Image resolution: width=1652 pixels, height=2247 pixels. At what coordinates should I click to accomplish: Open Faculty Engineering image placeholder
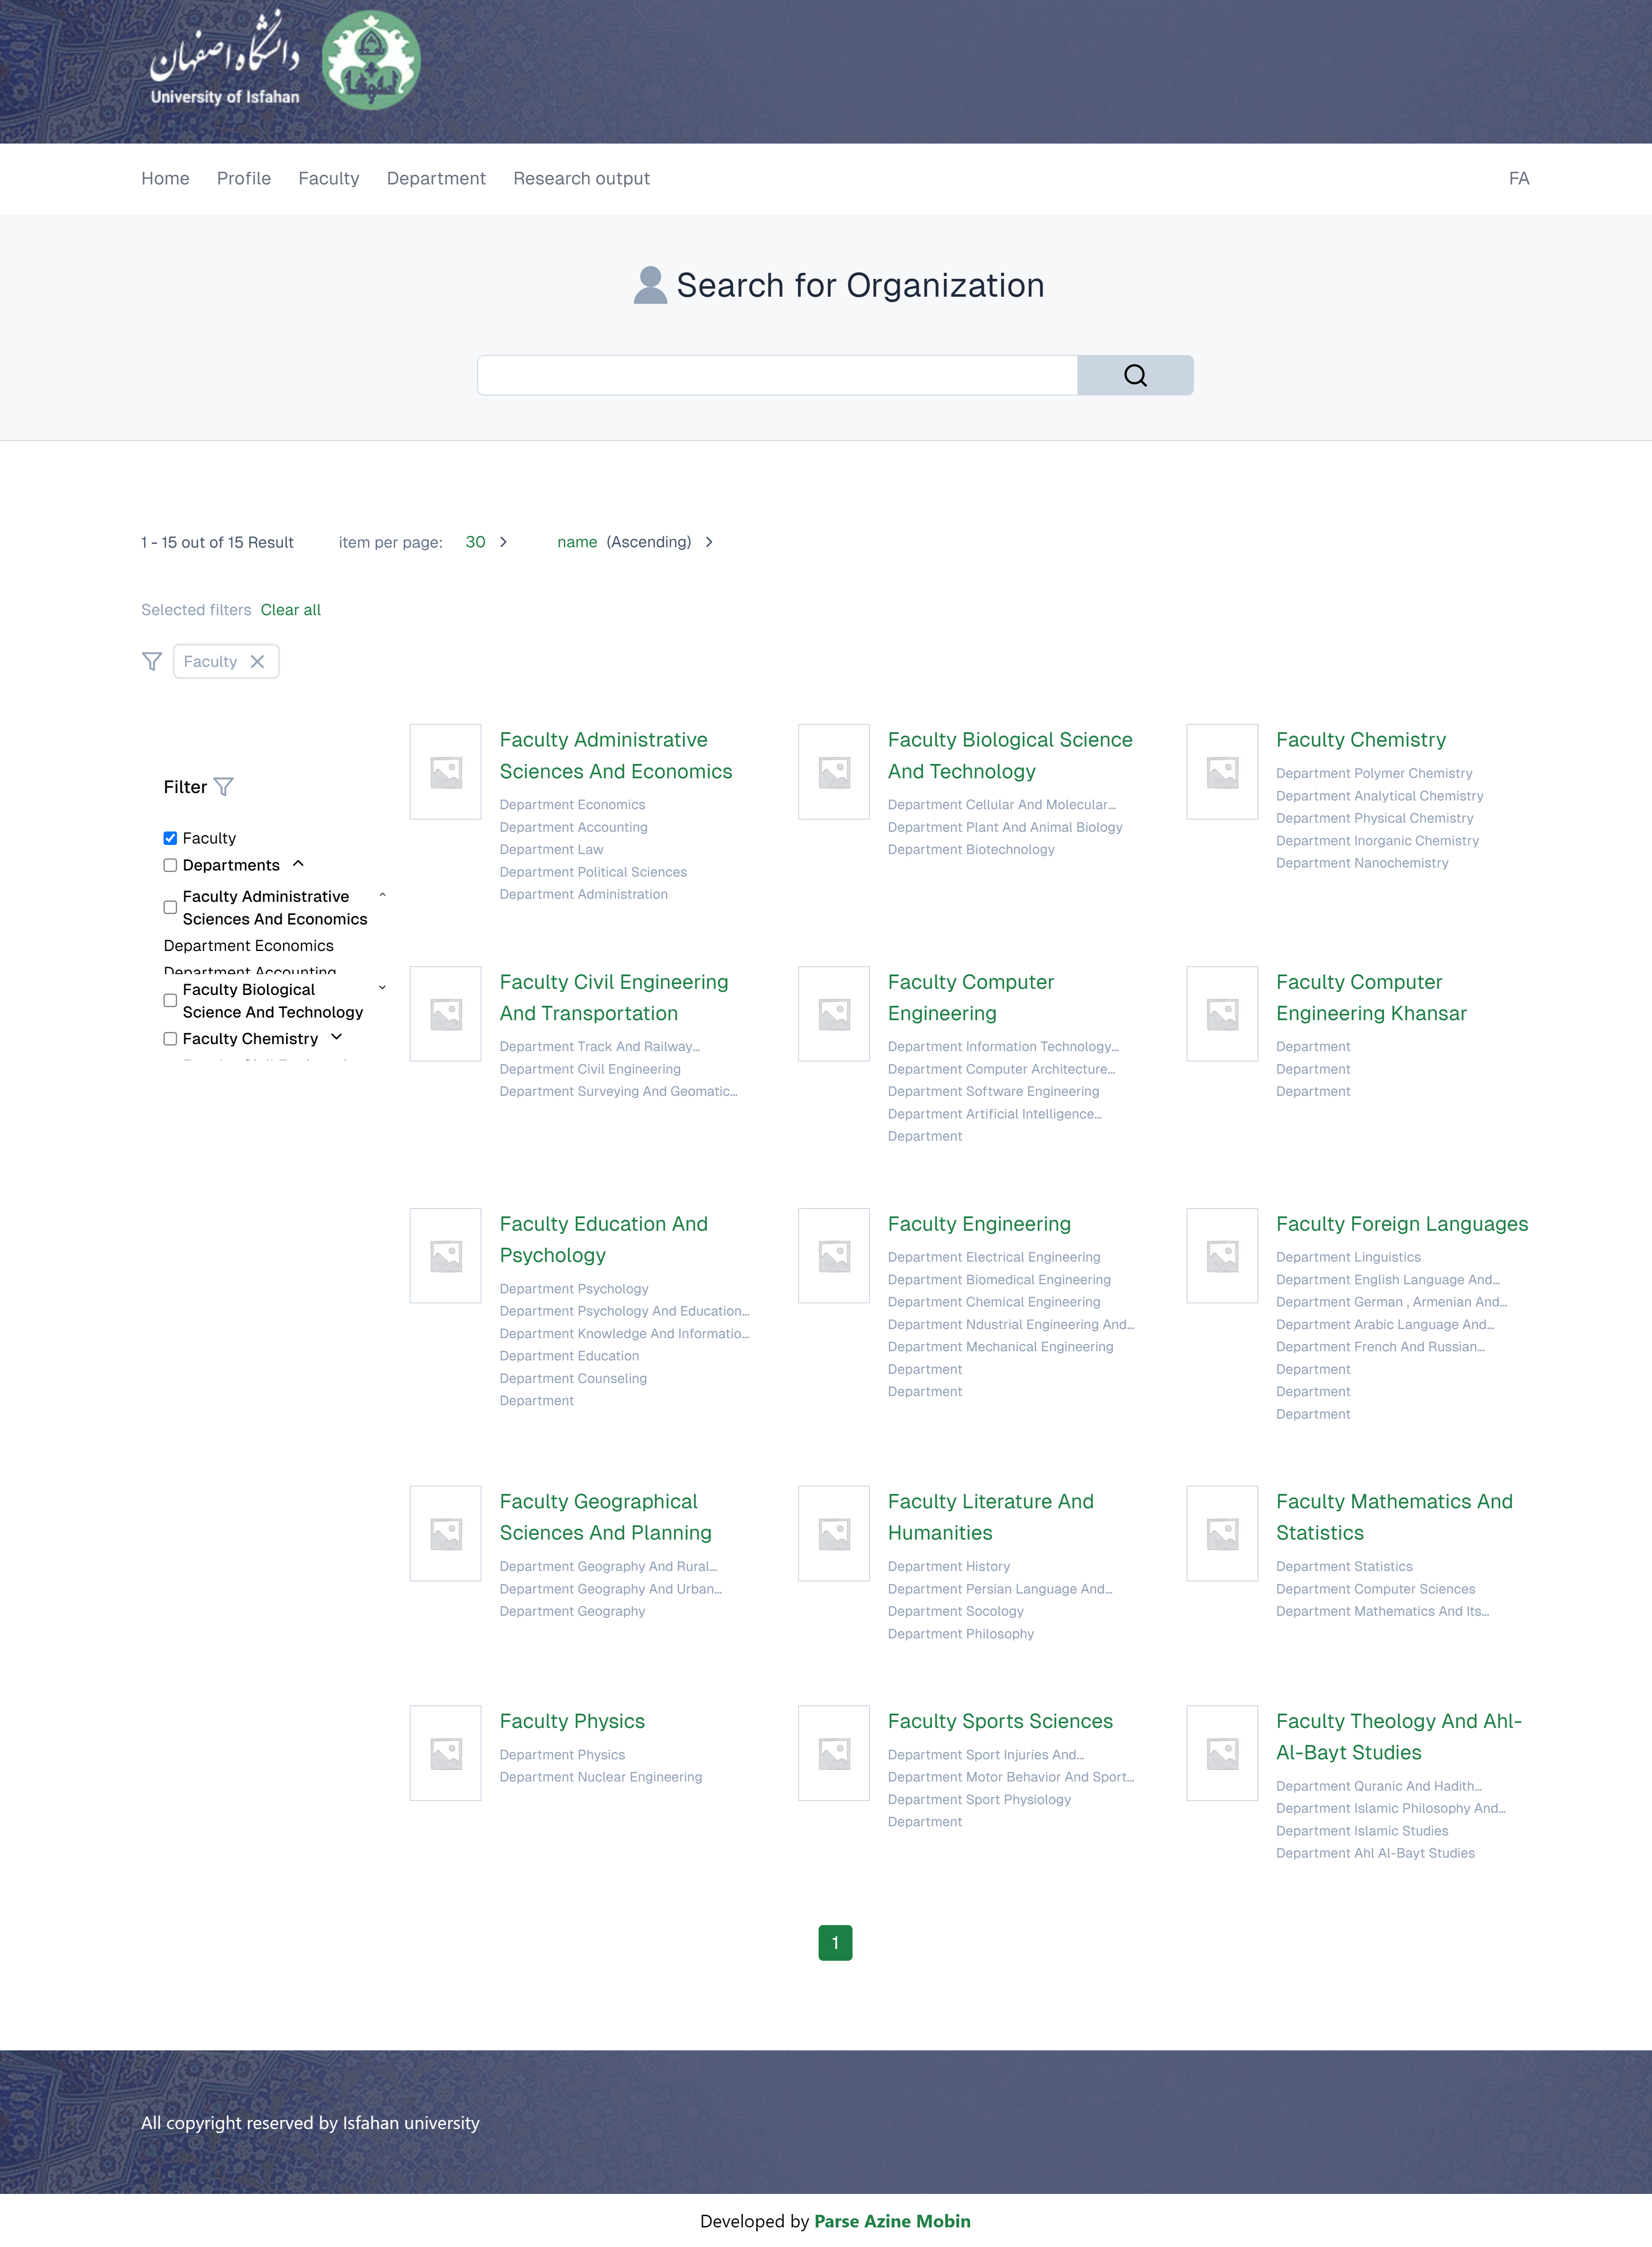[834, 1256]
